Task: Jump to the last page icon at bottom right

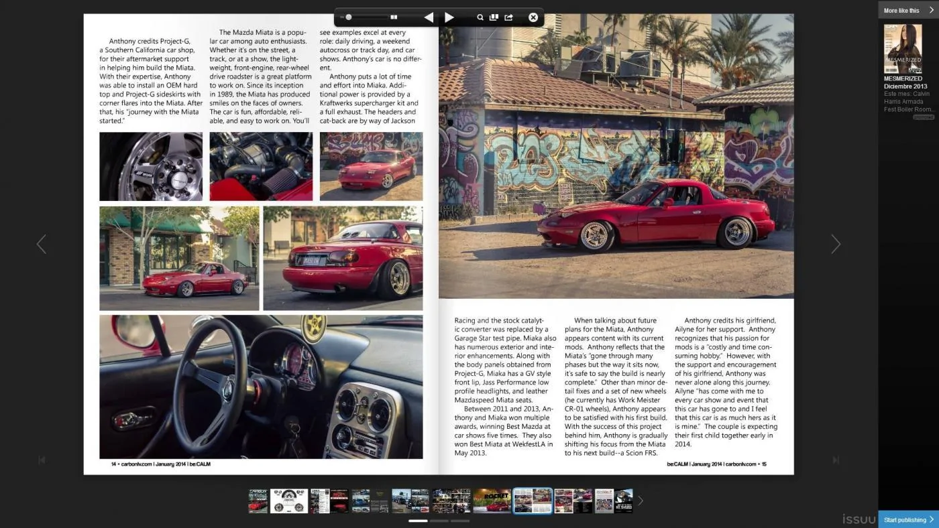Action: (x=836, y=460)
